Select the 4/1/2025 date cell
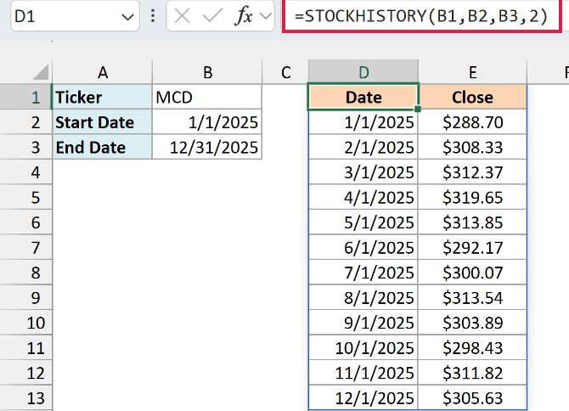The height and width of the screenshot is (411, 569). click(363, 197)
